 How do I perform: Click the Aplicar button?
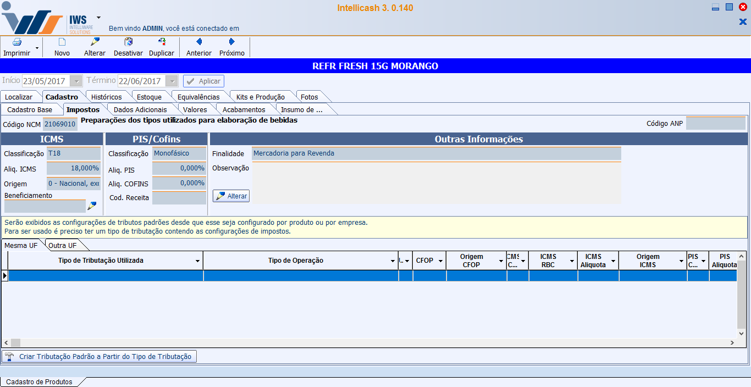point(203,81)
